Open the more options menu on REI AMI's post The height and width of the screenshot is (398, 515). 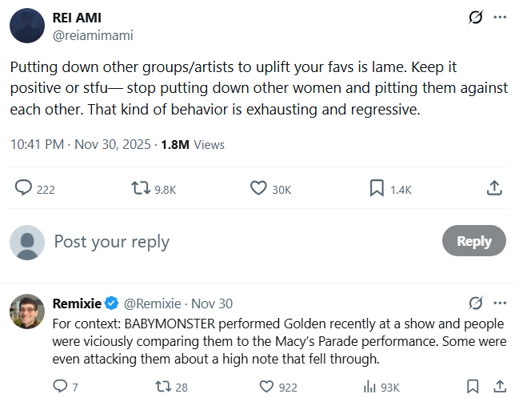(499, 17)
